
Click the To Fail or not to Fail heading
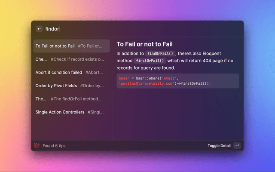pyautogui.click(x=145, y=44)
